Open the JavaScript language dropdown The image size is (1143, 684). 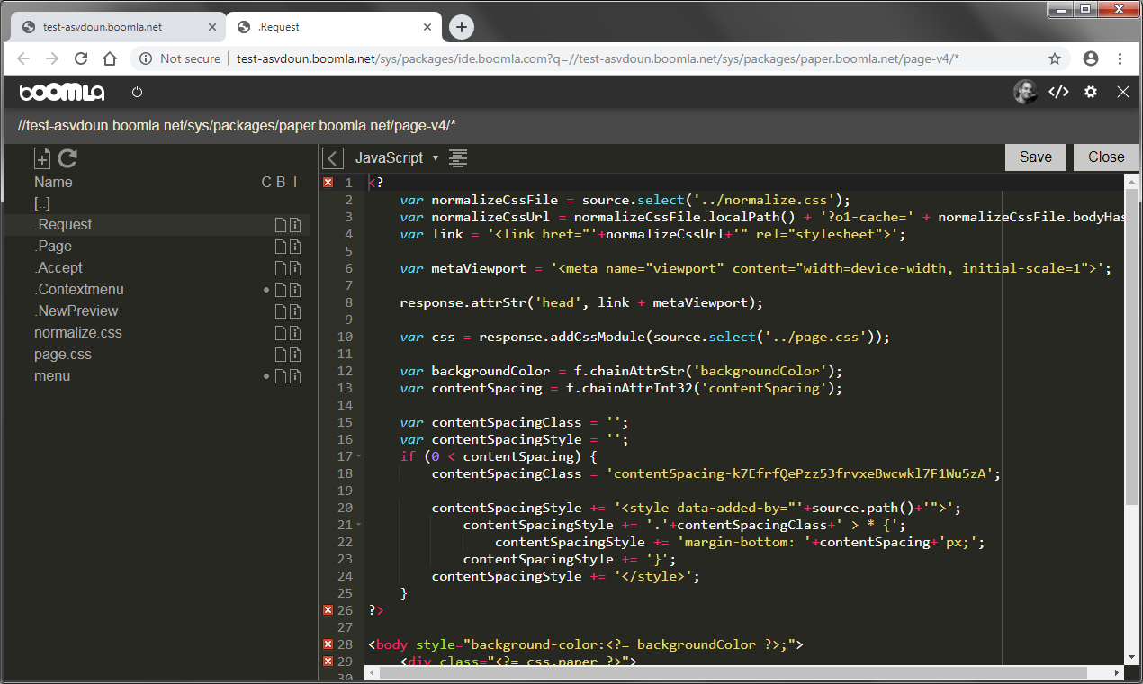(397, 158)
